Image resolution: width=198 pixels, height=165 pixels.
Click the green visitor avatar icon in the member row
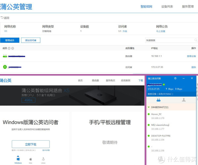(x=5, y=67)
